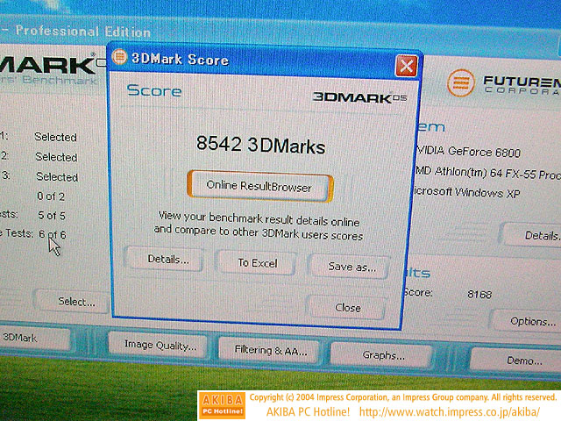Open the Graphs... window

pyautogui.click(x=383, y=355)
